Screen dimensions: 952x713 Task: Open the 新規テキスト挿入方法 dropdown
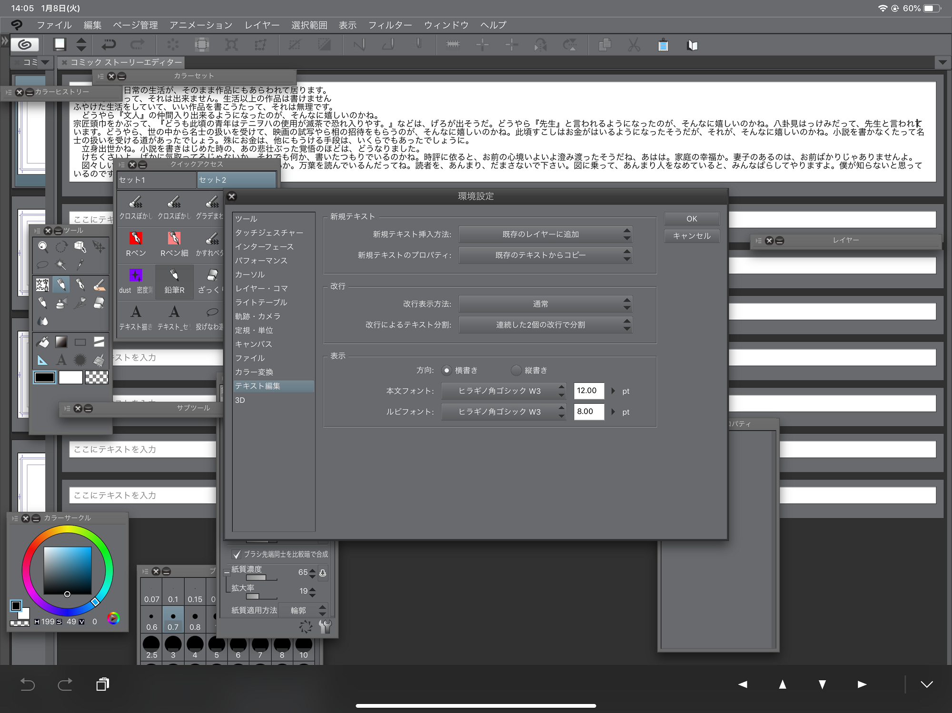coord(545,234)
